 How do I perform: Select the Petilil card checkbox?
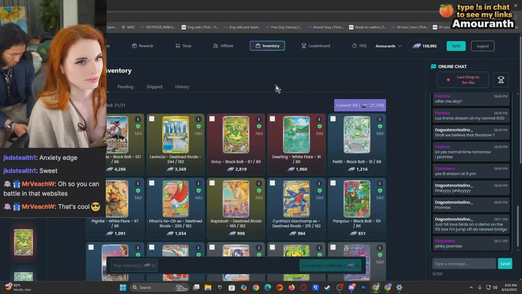pyautogui.click(x=333, y=119)
